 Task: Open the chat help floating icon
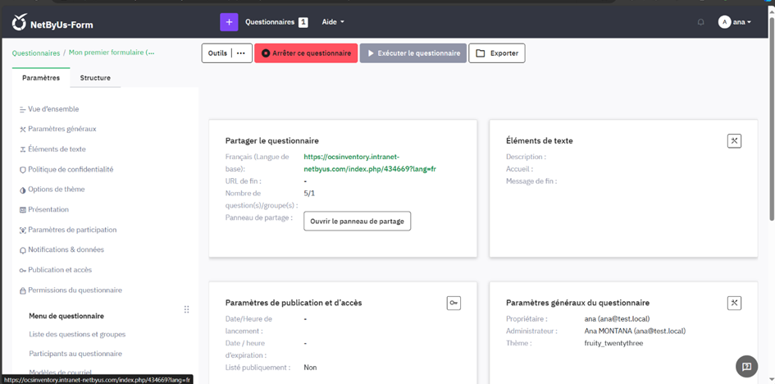coord(745,367)
